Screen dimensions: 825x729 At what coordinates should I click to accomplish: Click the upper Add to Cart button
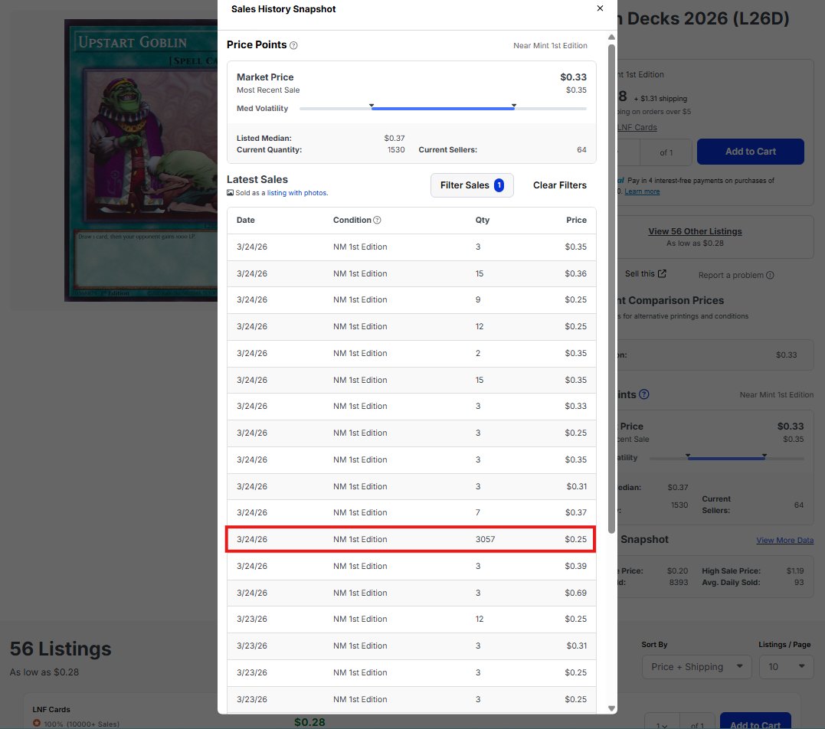(x=750, y=152)
